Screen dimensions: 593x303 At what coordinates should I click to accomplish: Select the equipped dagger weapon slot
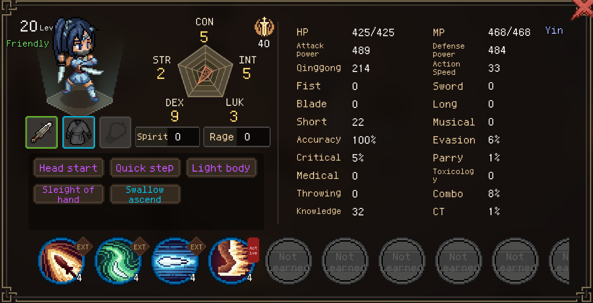41,132
